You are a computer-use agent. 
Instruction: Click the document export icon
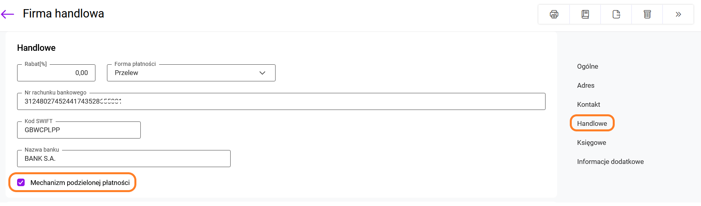pyautogui.click(x=616, y=14)
